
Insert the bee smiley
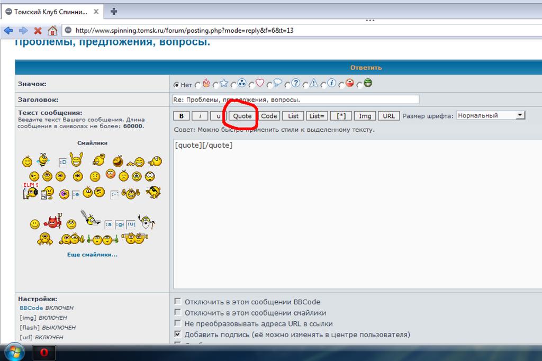(43, 159)
